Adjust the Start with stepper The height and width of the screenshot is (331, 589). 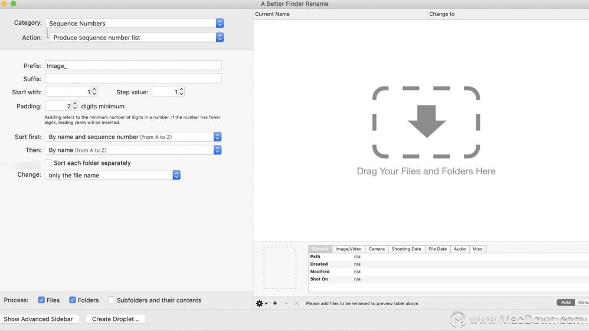click(94, 92)
